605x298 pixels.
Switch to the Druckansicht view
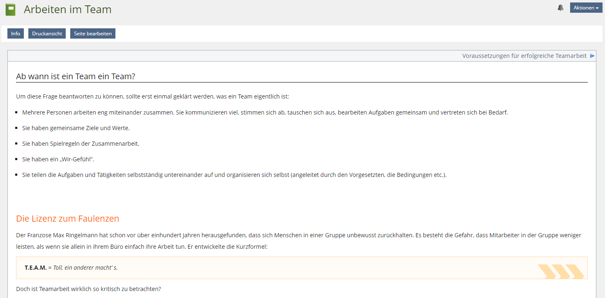[46, 33]
